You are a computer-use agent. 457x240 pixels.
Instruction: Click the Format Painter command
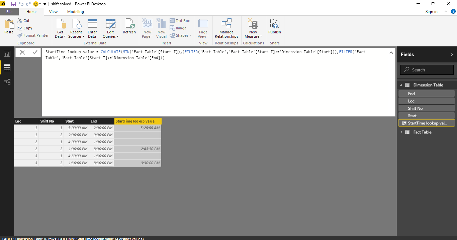click(33, 35)
